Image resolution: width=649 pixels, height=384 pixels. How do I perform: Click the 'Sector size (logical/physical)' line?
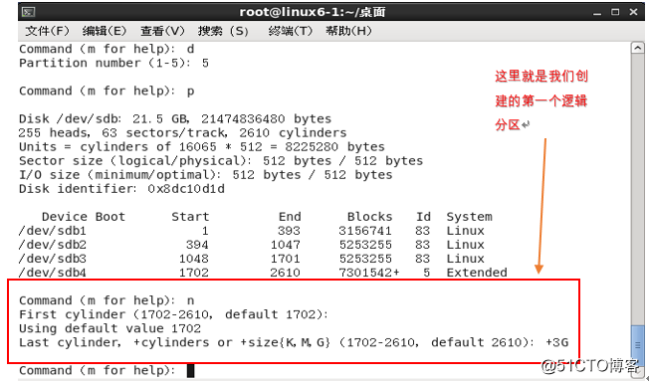221,161
